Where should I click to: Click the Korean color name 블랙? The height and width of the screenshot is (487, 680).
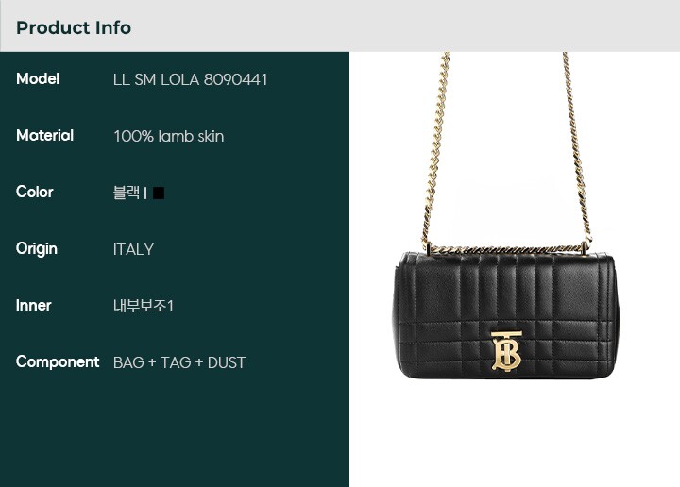coord(127,193)
